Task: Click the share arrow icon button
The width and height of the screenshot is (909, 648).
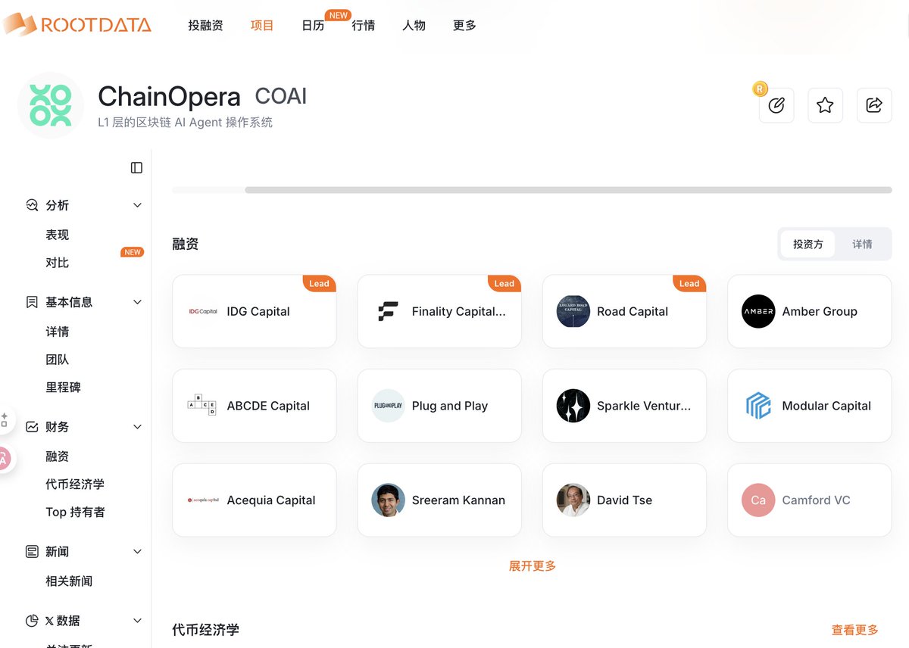Action: coord(874,105)
